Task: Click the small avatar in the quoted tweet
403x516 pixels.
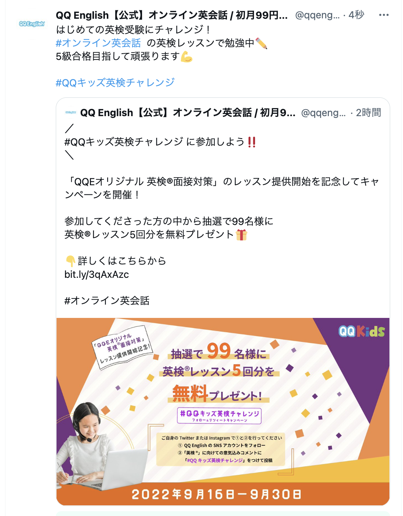Action: tap(70, 112)
